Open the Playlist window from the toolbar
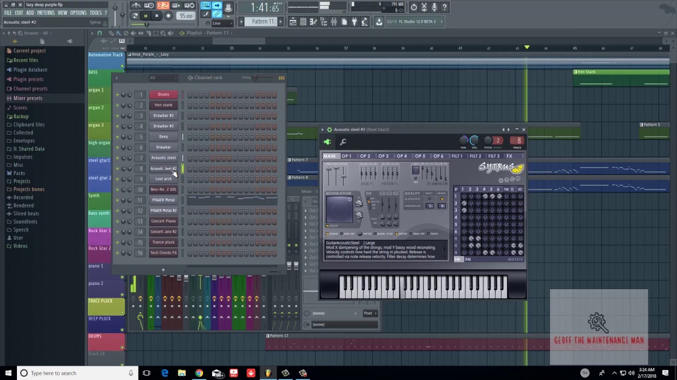Viewport: 677px width, 380px height. click(x=293, y=22)
